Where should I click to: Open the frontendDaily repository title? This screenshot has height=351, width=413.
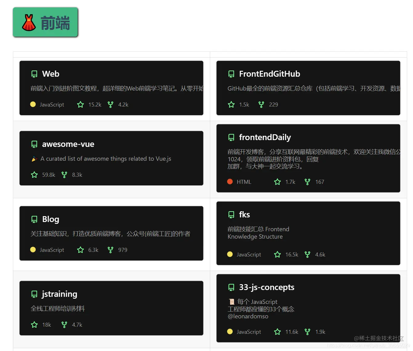265,137
